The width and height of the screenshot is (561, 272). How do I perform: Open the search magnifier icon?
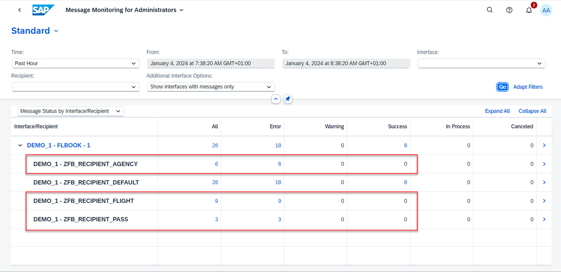pos(490,10)
